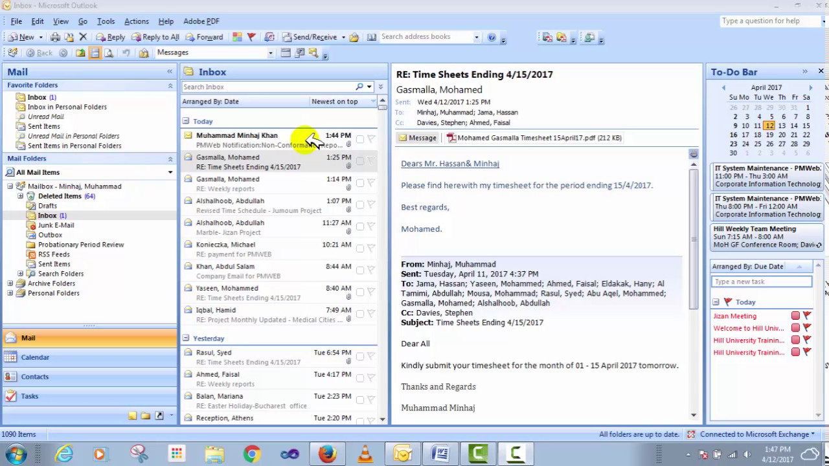Open the Messages view dropdown
829x466 pixels.
(270, 53)
